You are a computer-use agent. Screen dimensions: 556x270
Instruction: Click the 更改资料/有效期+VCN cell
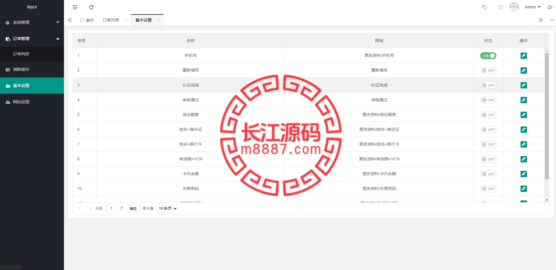(x=379, y=159)
